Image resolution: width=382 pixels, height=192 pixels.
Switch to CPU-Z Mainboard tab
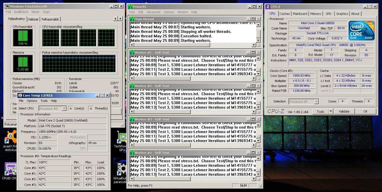click(x=300, y=14)
